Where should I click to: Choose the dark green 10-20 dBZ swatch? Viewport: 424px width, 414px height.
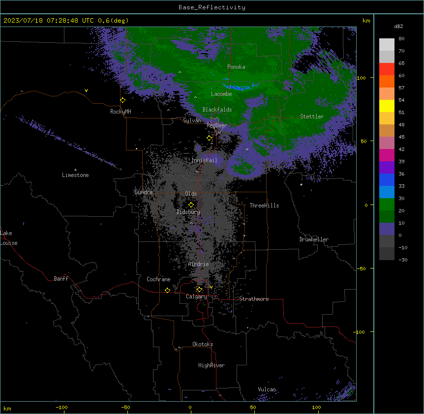coord(387,217)
